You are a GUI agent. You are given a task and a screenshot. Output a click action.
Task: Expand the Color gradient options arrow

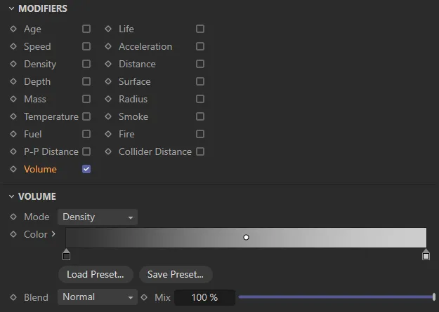[53, 234]
